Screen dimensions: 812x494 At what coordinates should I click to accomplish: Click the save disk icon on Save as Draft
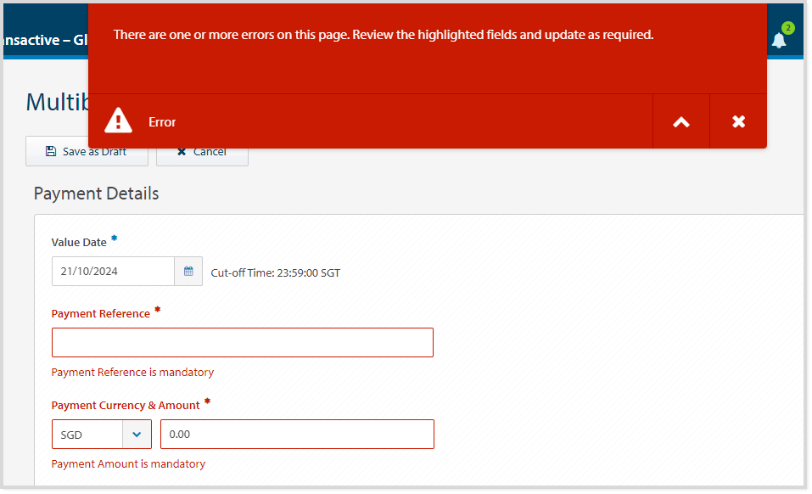click(x=53, y=151)
